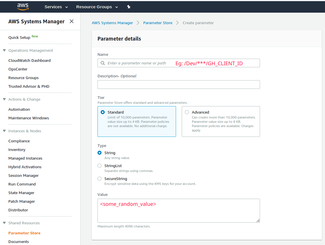Screen dimensions: 325x245
Task: Collapse the Instances & Nodes section
Action: (x=4, y=131)
